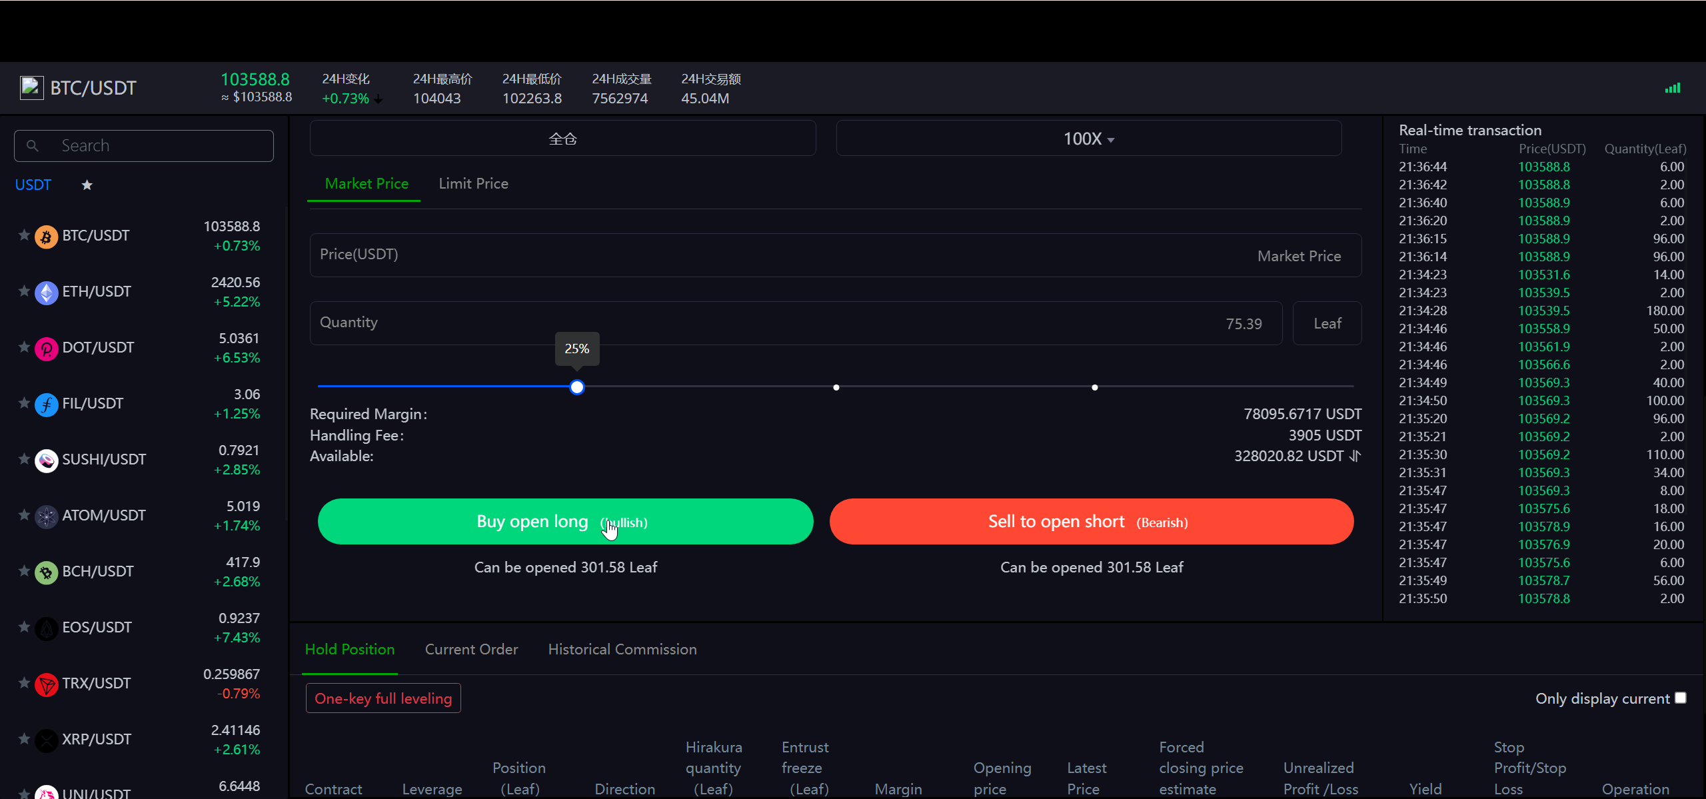1706x799 pixels.
Task: Open the 全仓 margin mode selector
Action: [x=562, y=139]
